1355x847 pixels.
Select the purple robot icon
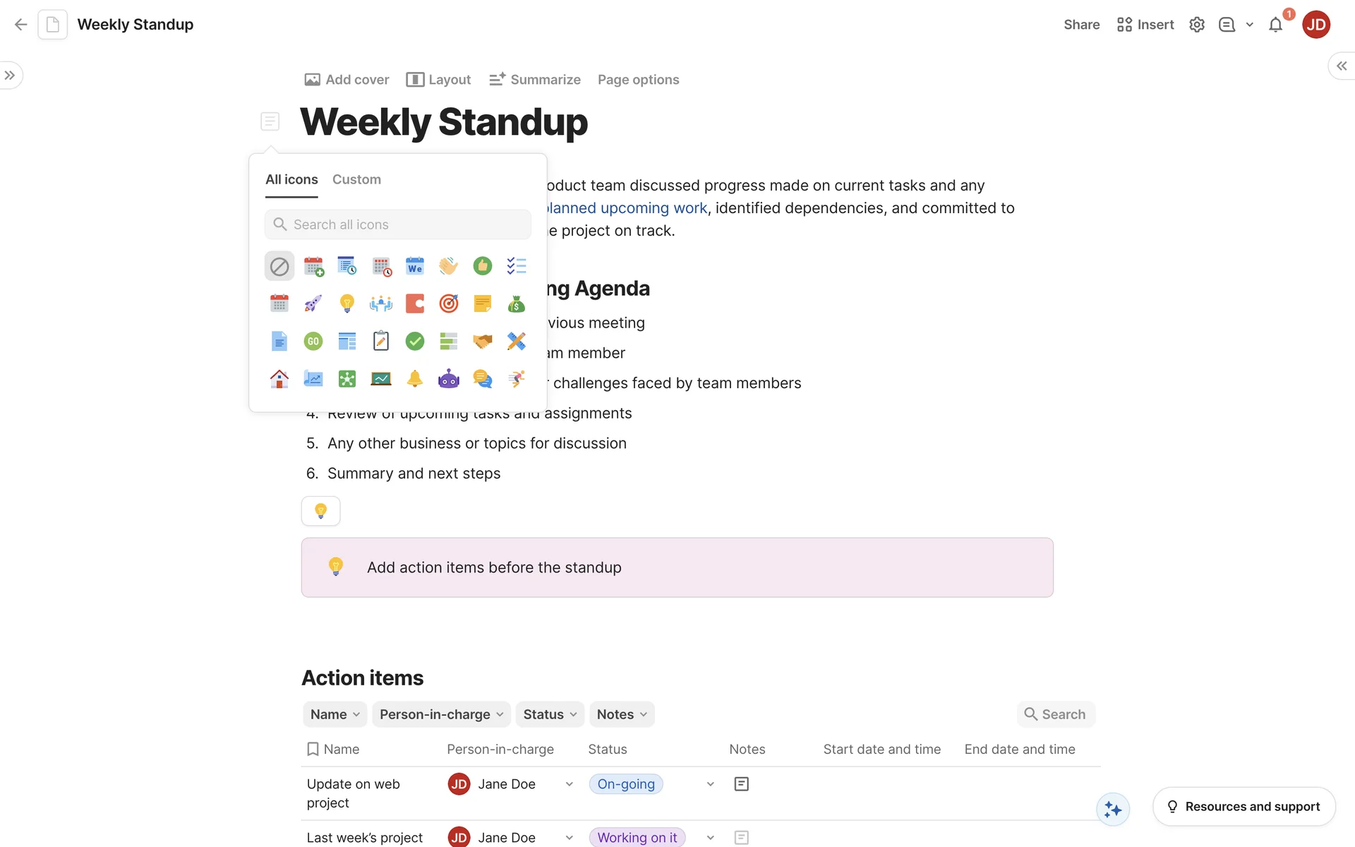(449, 379)
